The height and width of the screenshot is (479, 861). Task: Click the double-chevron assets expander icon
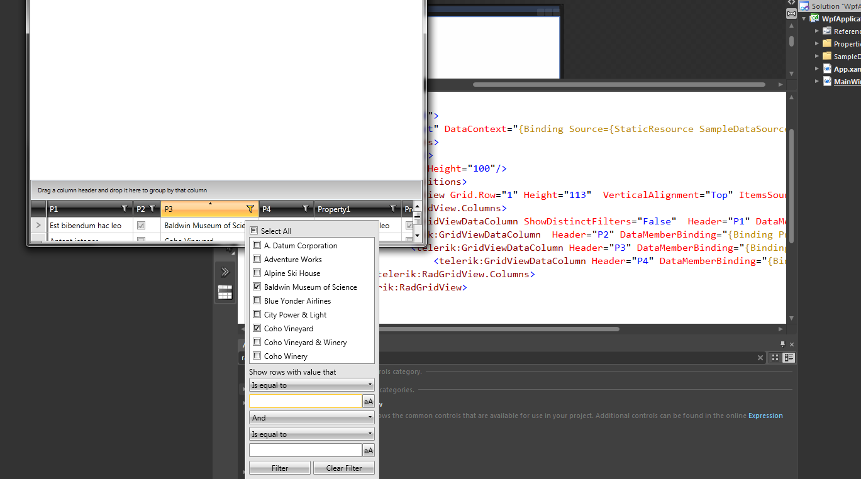pos(225,272)
